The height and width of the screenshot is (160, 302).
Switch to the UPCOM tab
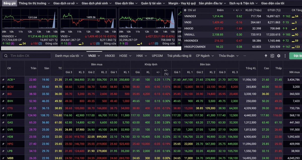point(157,56)
